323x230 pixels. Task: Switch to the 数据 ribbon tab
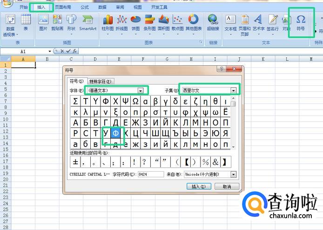click(102, 7)
